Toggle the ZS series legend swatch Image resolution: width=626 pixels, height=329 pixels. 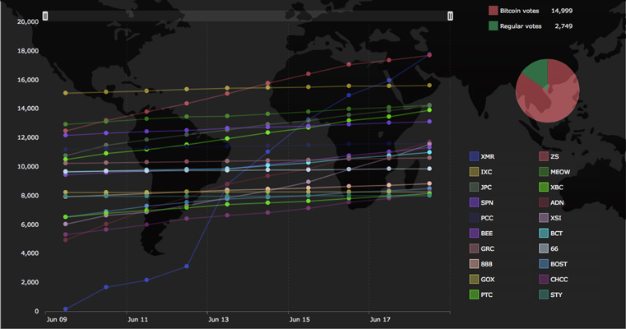point(544,156)
